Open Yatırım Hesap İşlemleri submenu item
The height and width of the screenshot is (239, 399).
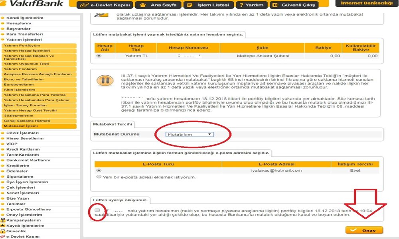pos(39,51)
